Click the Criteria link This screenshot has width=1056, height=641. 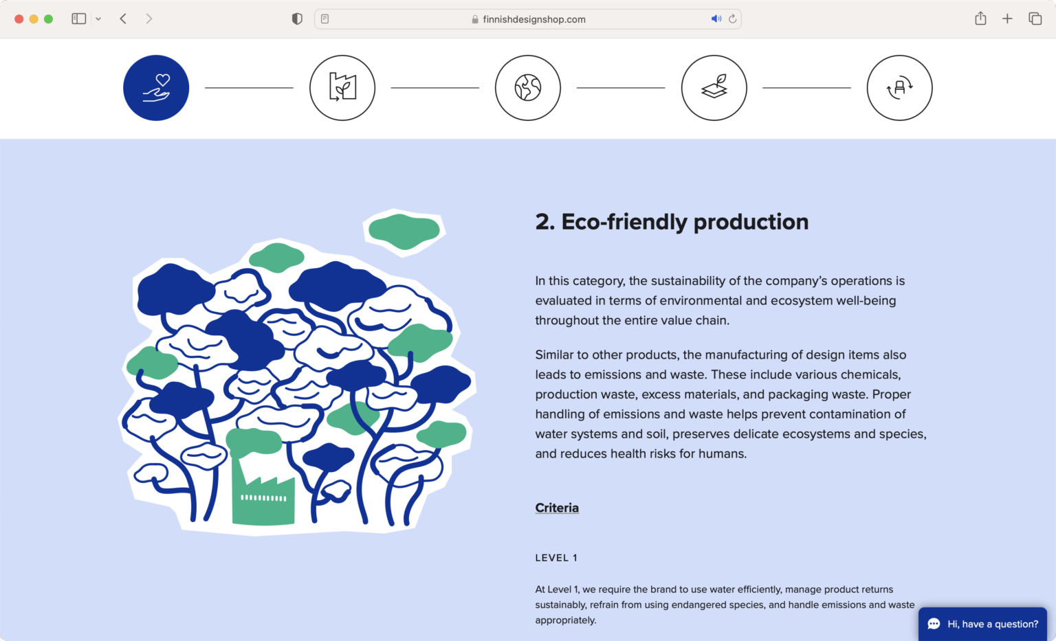coord(557,508)
